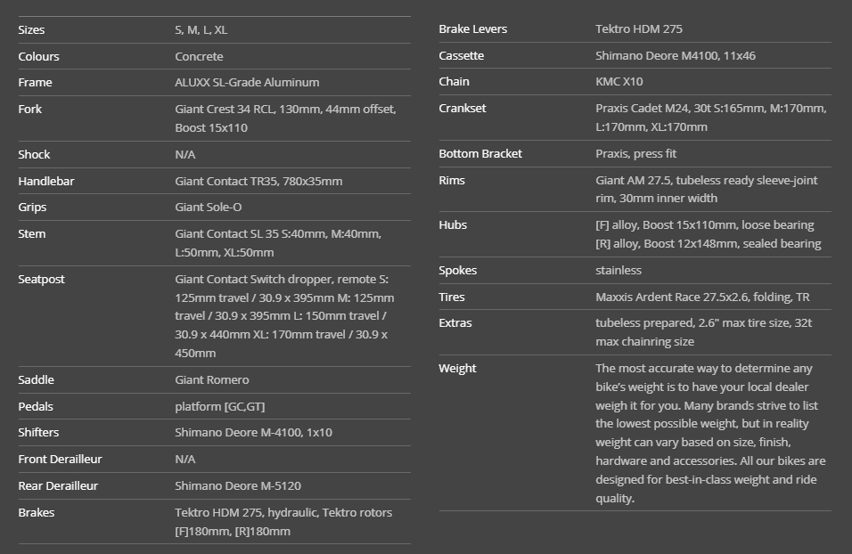Select the Concrete colour value
Screen dimensions: 852x554
pyautogui.click(x=199, y=56)
